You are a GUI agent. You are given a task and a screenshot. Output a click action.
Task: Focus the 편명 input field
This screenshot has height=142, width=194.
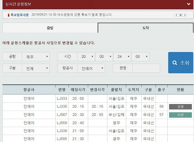pos(146,68)
